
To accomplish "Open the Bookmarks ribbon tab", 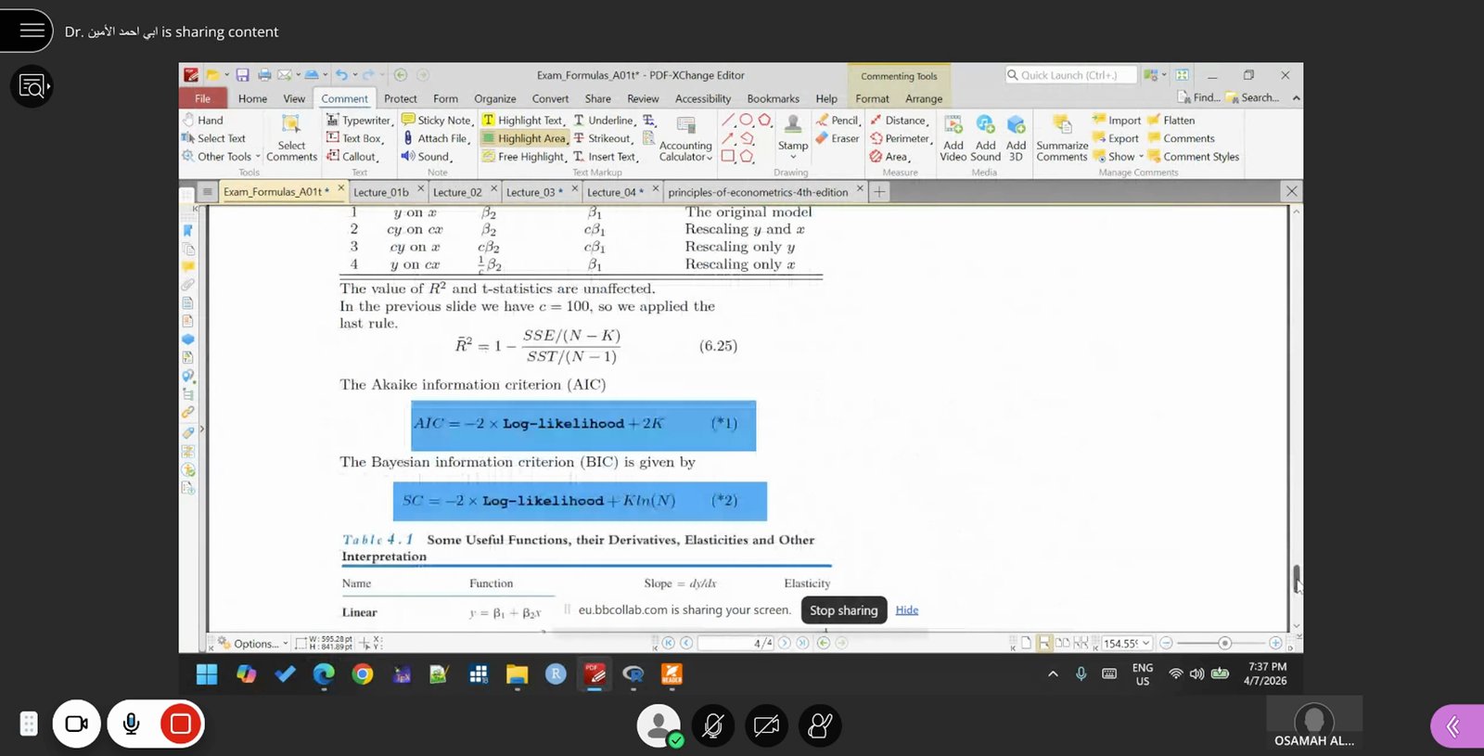I will [x=773, y=98].
